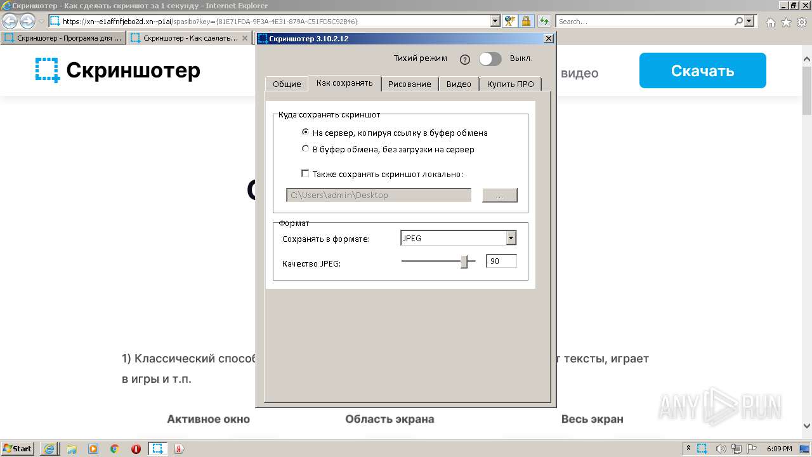Expand the save format JPEG dropdown
Viewport: 812px width, 457px height.
point(511,238)
